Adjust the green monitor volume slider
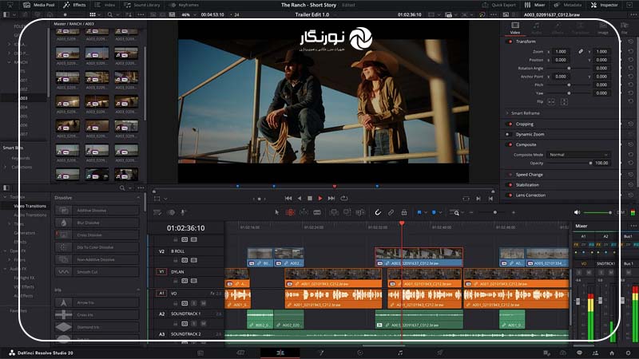639x359 pixels. point(610,212)
